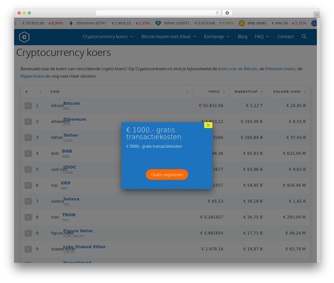The width and height of the screenshot is (334, 283).
Task: Follow the 'Ethereum koers' link
Action: [280, 69]
